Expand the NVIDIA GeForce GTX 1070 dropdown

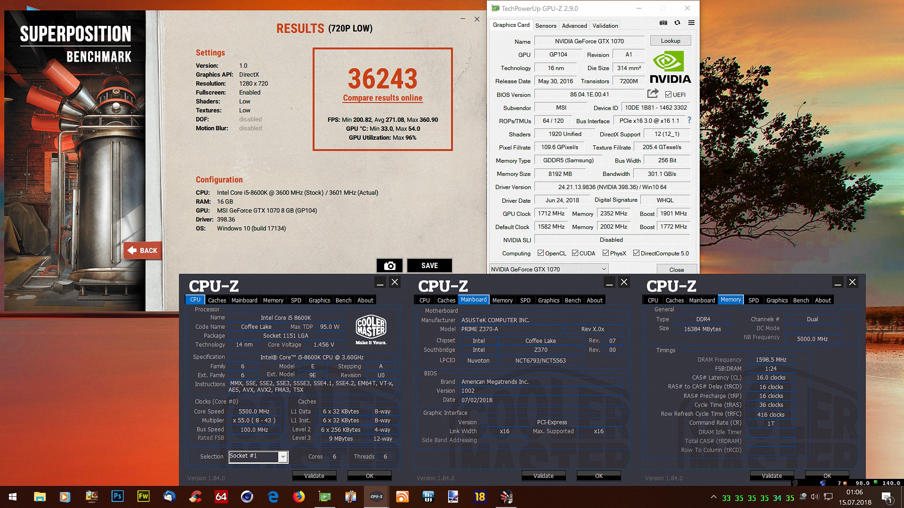(x=604, y=269)
